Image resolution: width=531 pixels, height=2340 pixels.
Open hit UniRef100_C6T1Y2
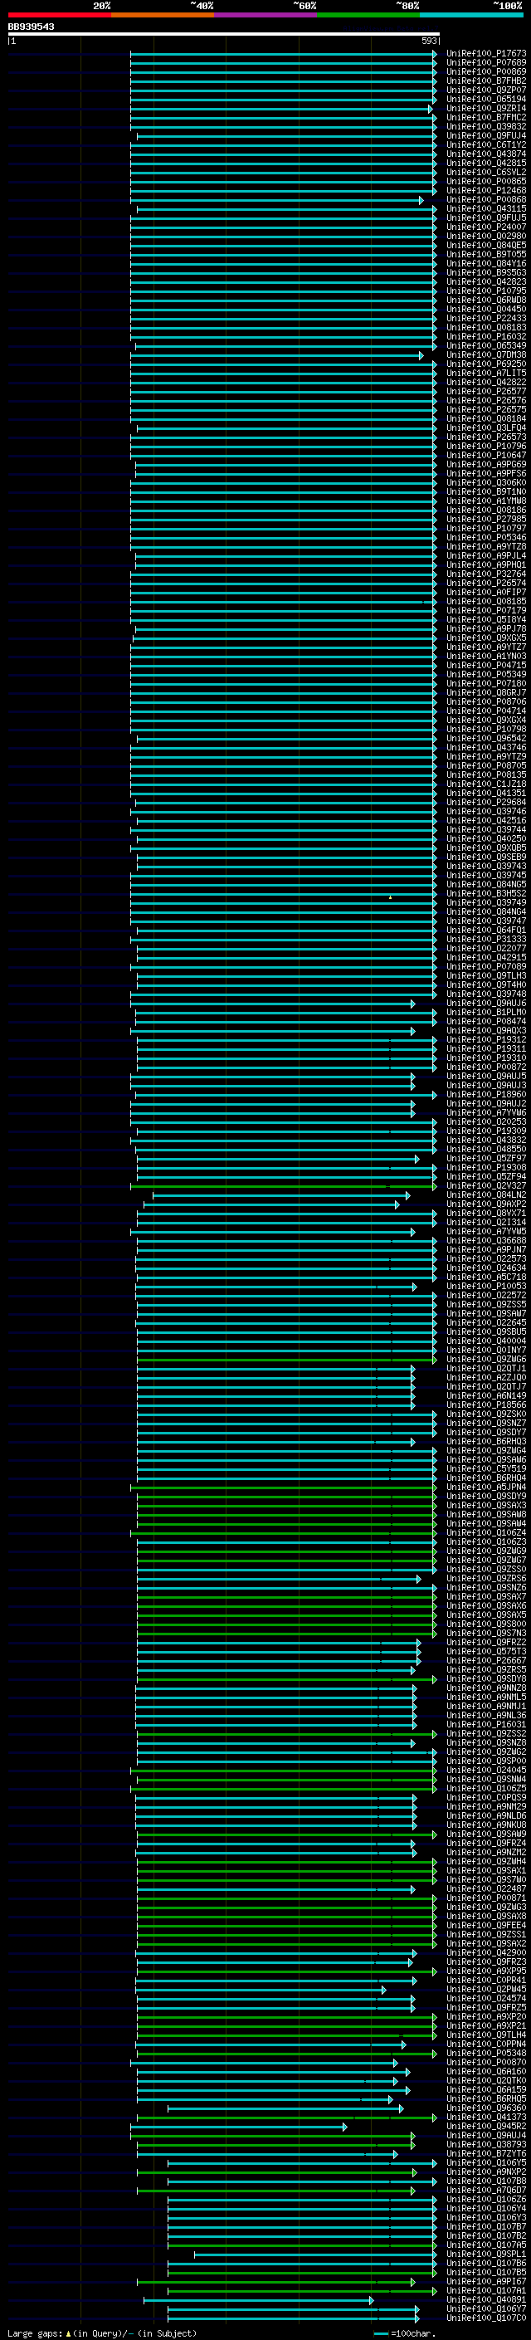(486, 144)
